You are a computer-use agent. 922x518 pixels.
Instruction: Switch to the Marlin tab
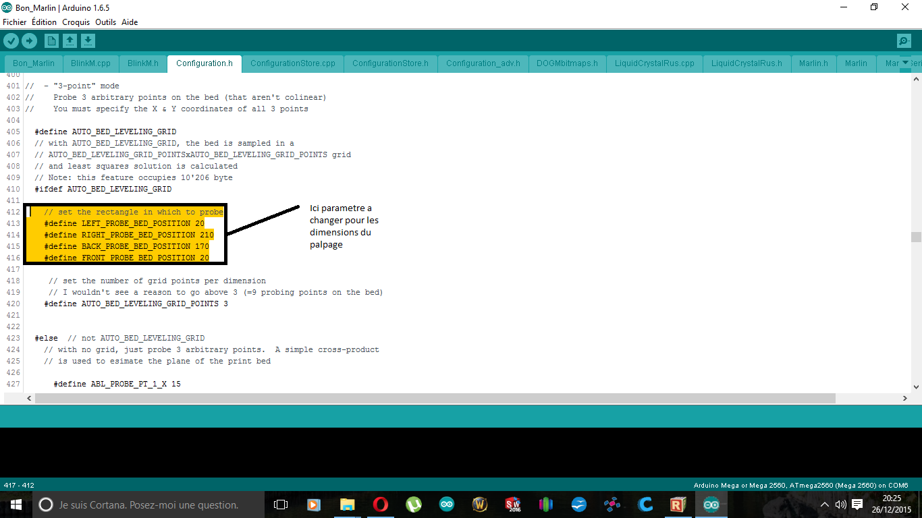(x=856, y=63)
